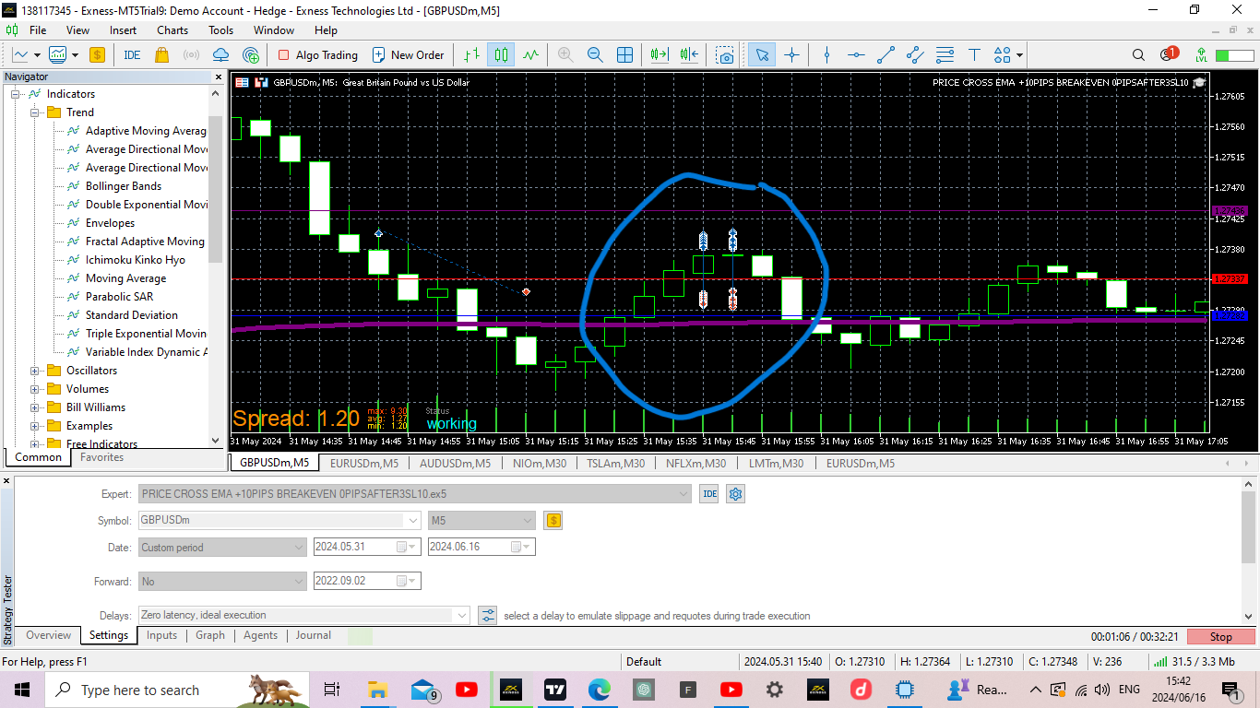Image resolution: width=1260 pixels, height=708 pixels.
Task: Open account notifications with red badge
Action: click(1169, 55)
